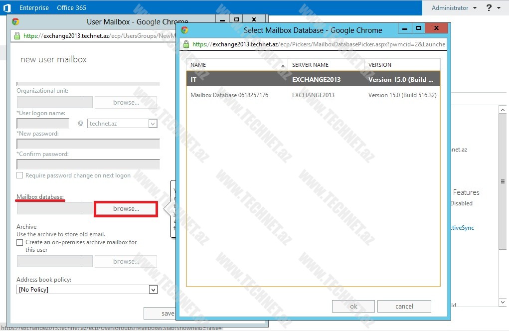Viewport: 509px width, 331px height.
Task: Maximize the Select Mailbox Database window
Action: coord(419,28)
